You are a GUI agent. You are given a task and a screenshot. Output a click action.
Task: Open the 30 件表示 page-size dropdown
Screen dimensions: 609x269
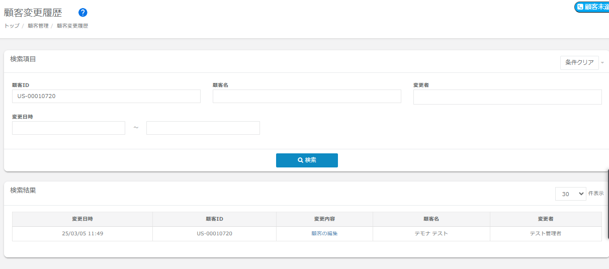570,194
